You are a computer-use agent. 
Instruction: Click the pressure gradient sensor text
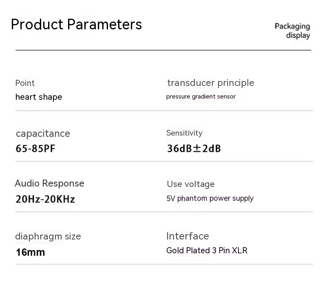(201, 97)
